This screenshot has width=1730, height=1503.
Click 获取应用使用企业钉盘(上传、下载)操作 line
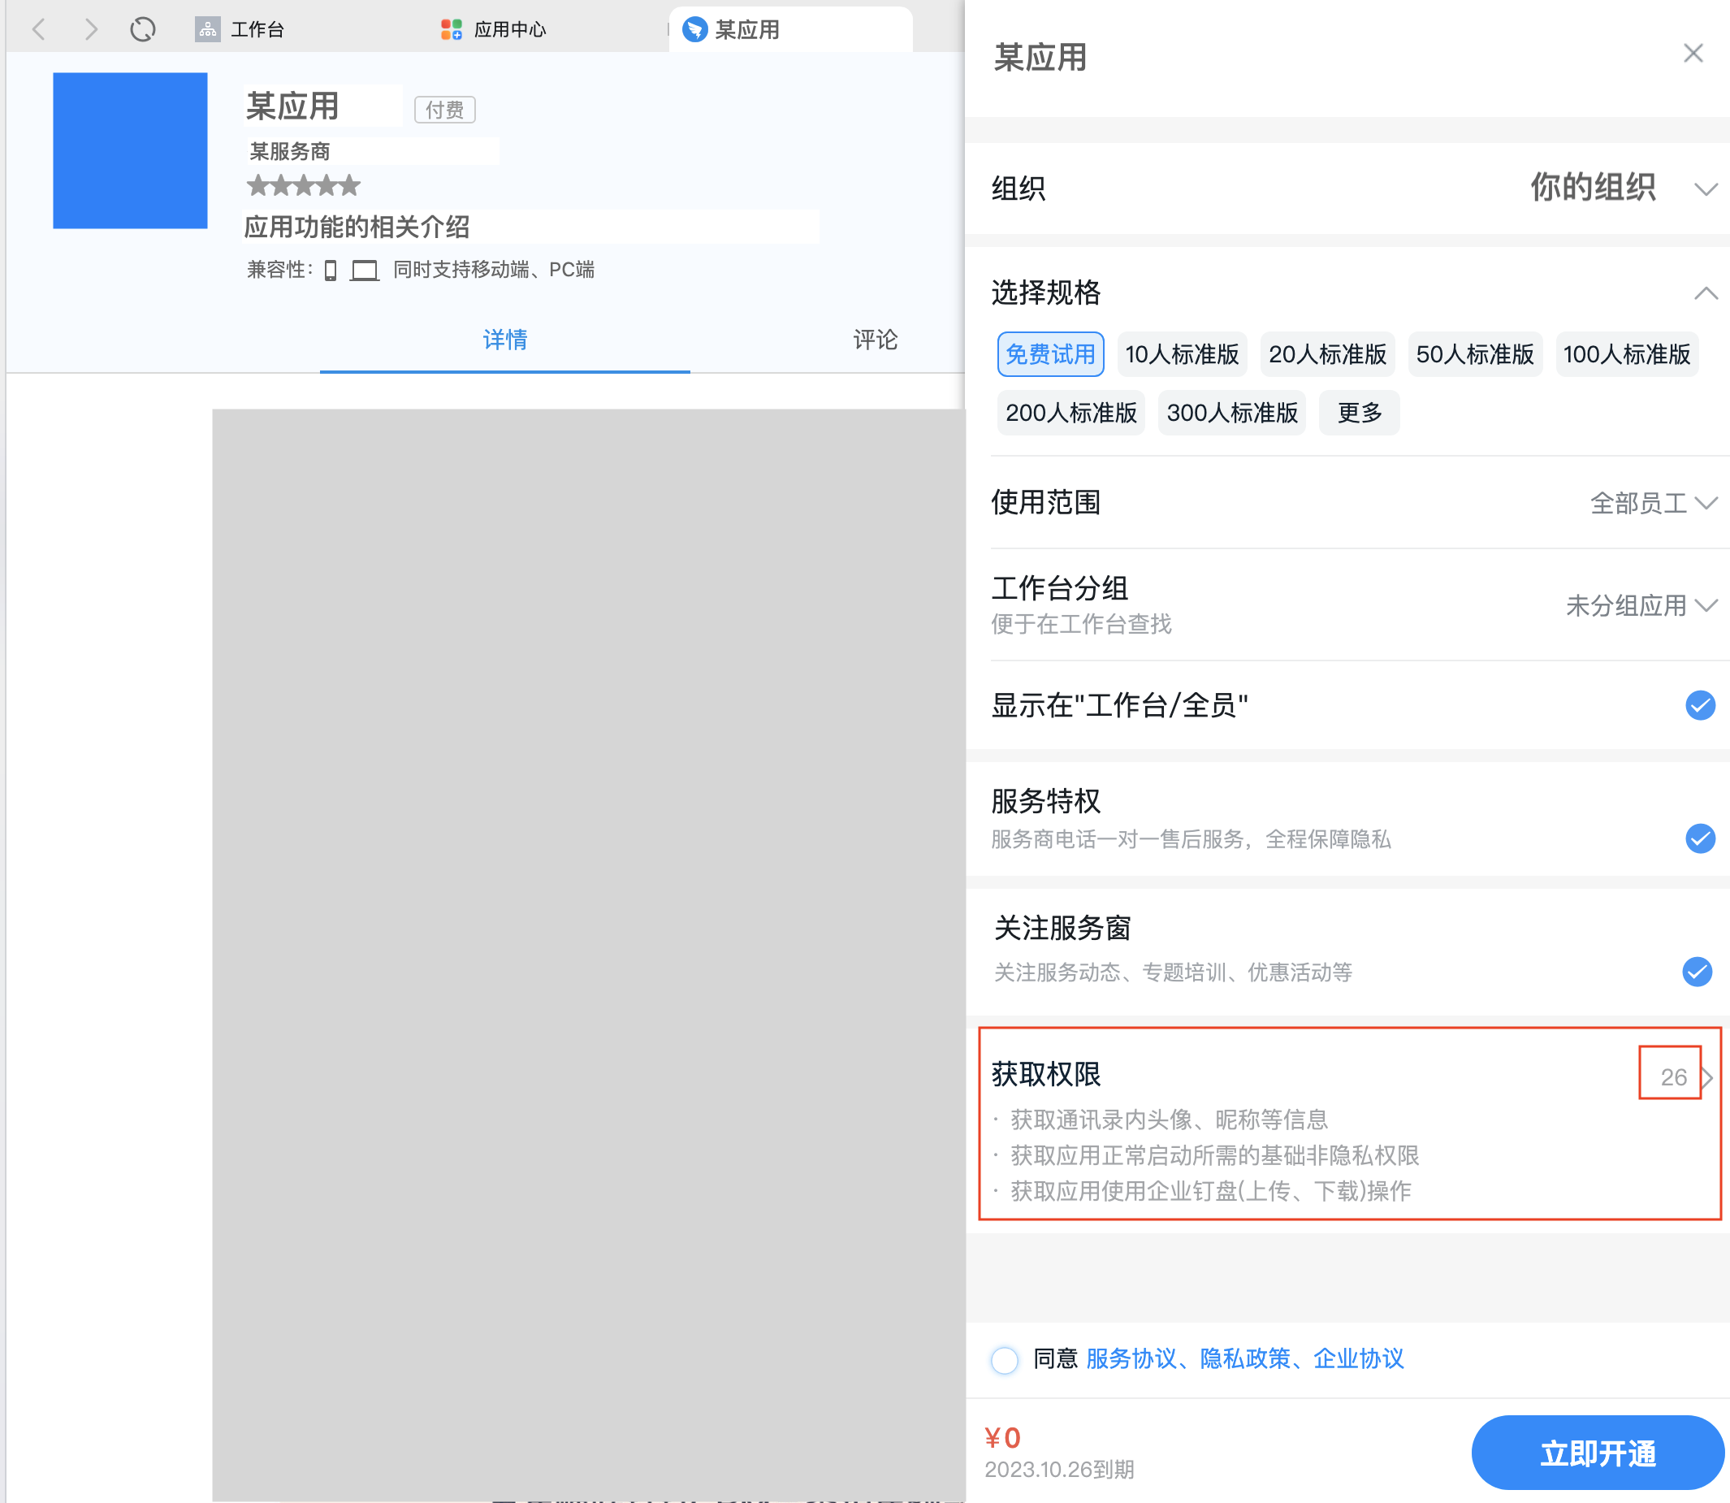[1211, 1191]
